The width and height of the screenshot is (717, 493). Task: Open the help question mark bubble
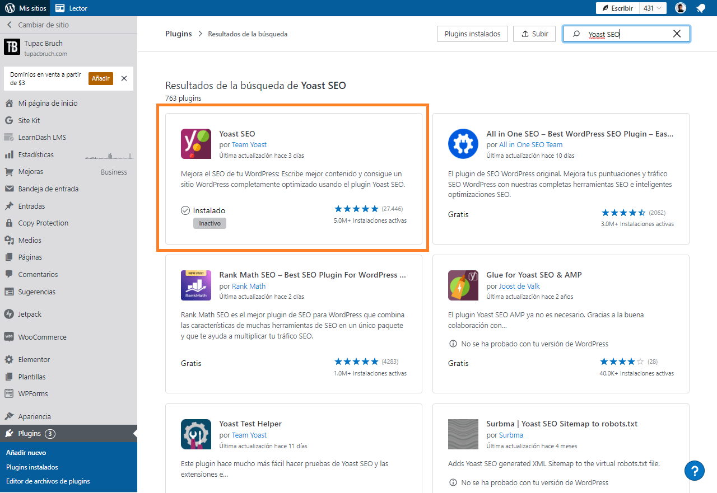[694, 471]
